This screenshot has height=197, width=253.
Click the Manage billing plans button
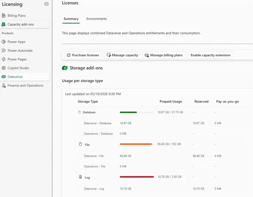point(164,55)
